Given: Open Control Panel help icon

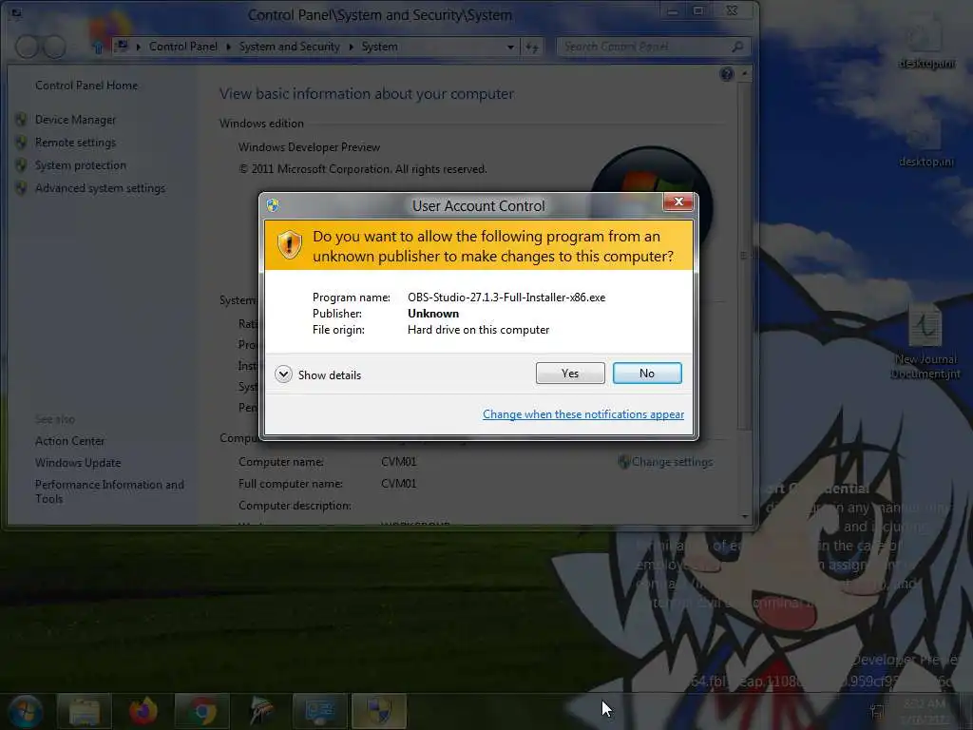Looking at the screenshot, I should pos(726,74).
